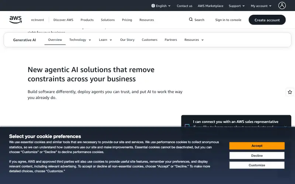This screenshot has width=295, height=184.
Task: Open the Pricing menu
Action: pos(127,20)
